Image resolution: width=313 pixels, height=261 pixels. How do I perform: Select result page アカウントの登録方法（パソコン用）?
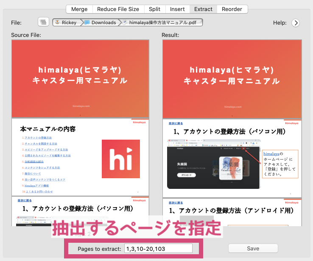click(x=232, y=159)
